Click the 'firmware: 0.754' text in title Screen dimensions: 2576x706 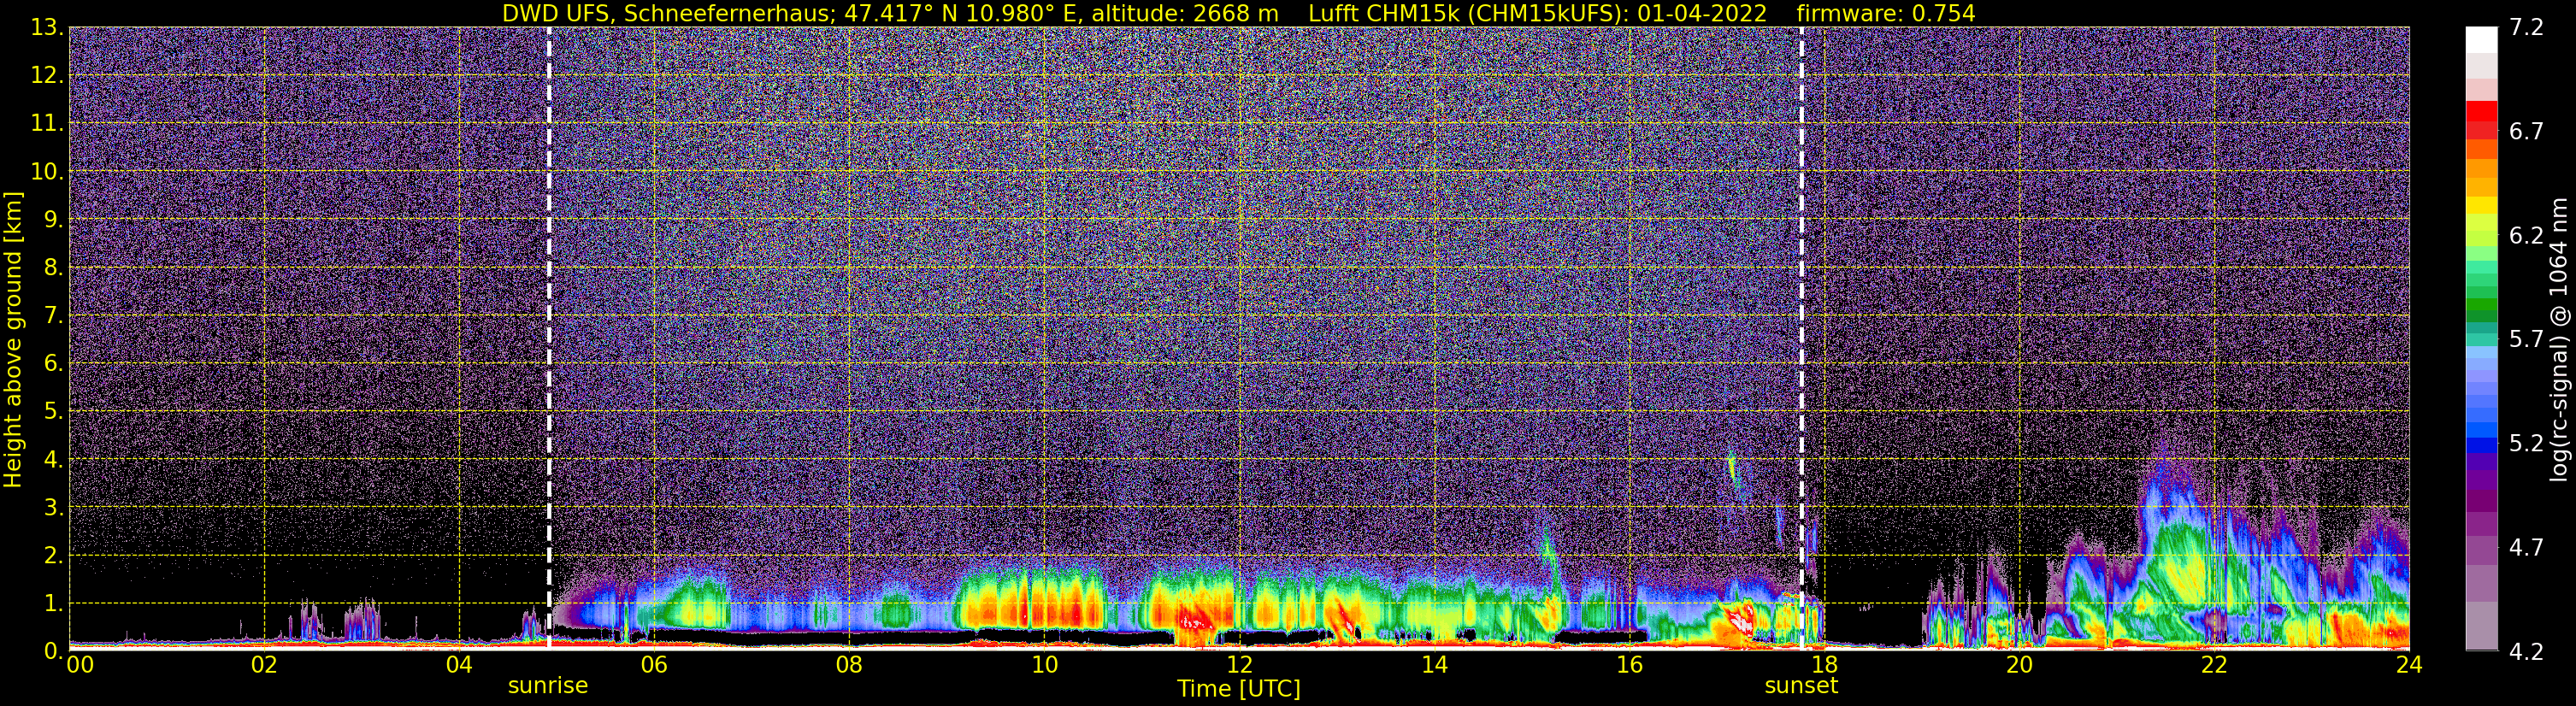(1886, 14)
